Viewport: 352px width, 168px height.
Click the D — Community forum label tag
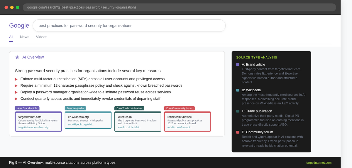pyautogui.click(x=179, y=108)
